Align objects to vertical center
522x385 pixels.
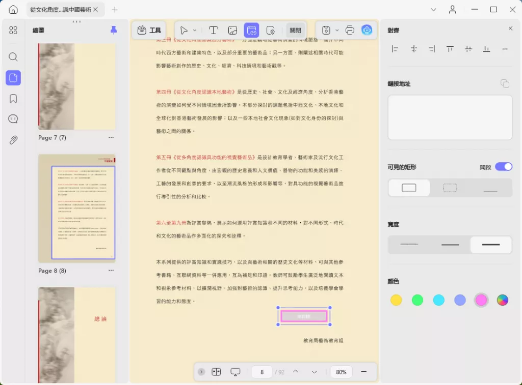pos(468,49)
